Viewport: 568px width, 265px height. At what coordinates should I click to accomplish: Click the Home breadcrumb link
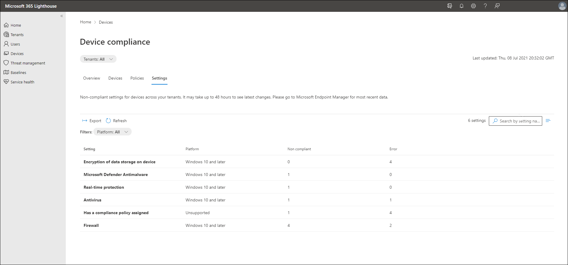[x=86, y=22]
